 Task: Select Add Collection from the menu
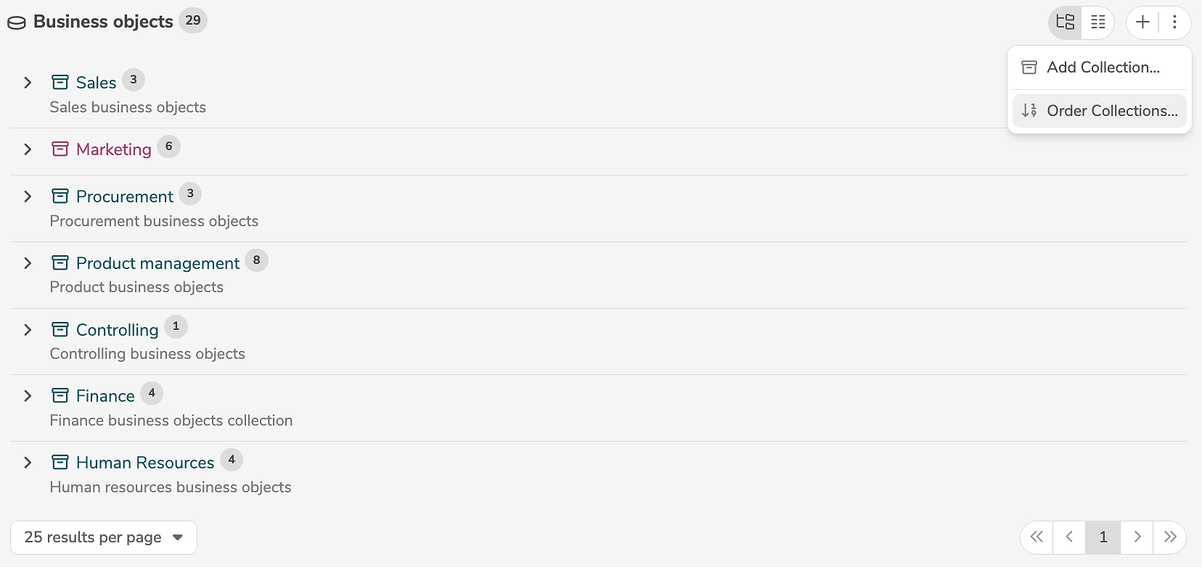[1103, 67]
